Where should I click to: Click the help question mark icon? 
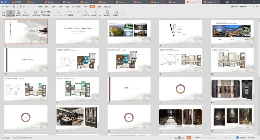[250, 6]
